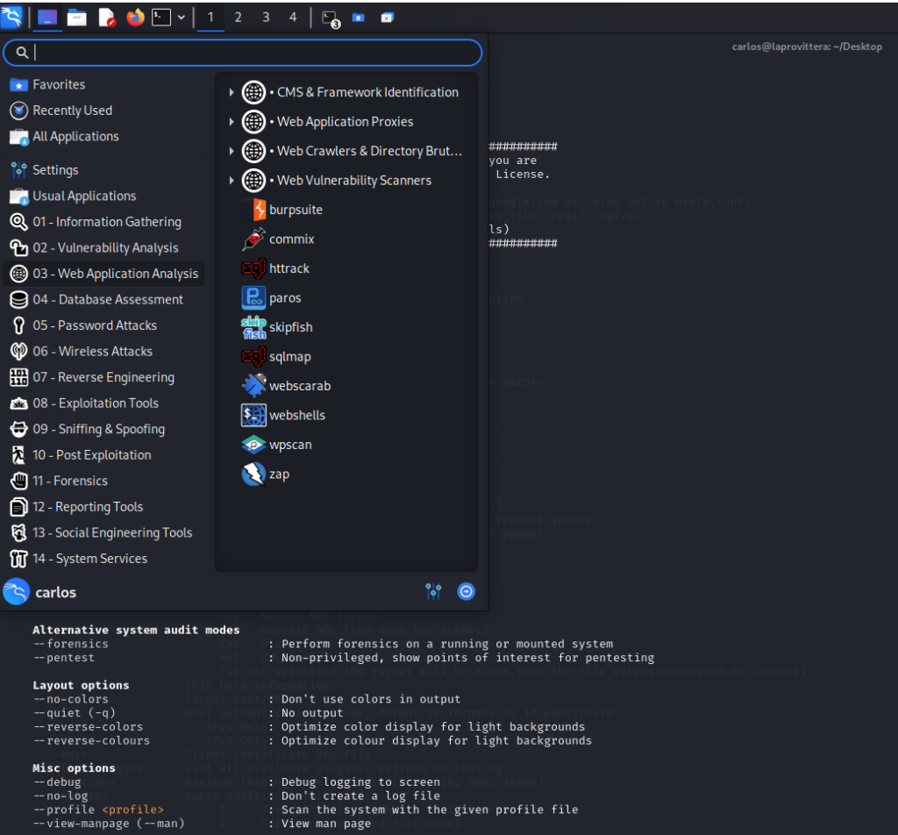Image resolution: width=898 pixels, height=835 pixels.
Task: Start the skipfish scanner
Action: 290,327
